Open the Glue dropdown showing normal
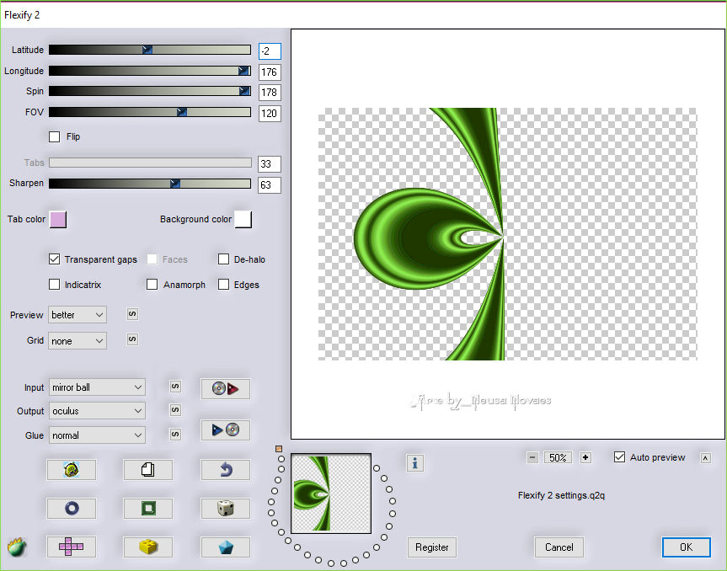The width and height of the screenshot is (727, 571). 97,435
